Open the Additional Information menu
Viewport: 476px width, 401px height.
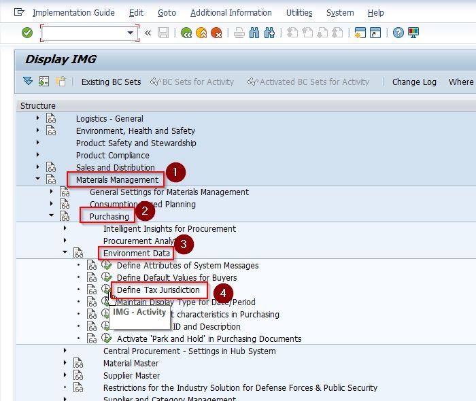pyautogui.click(x=231, y=13)
